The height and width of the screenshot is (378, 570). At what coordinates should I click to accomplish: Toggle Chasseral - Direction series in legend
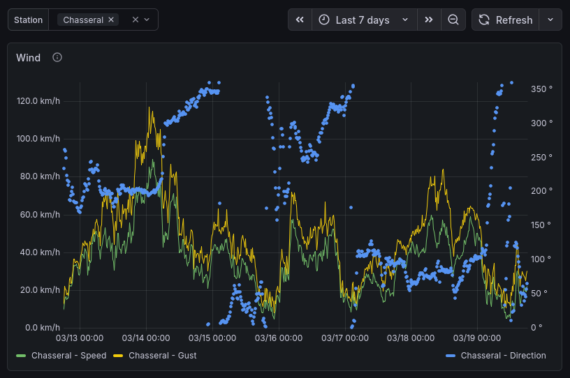click(503, 356)
